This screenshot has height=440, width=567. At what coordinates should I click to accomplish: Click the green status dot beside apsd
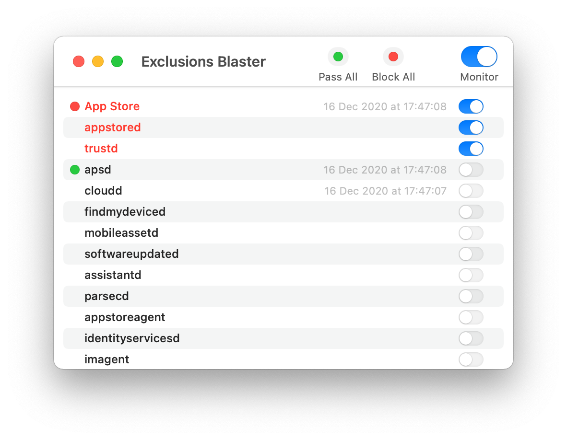coord(75,170)
